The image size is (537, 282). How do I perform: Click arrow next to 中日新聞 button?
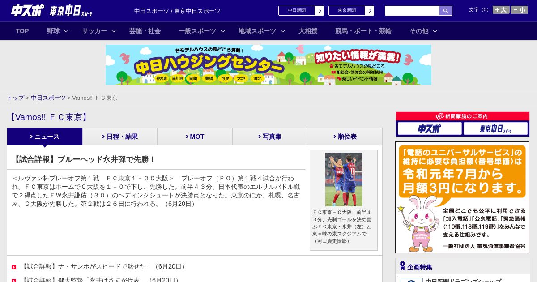click(x=320, y=11)
